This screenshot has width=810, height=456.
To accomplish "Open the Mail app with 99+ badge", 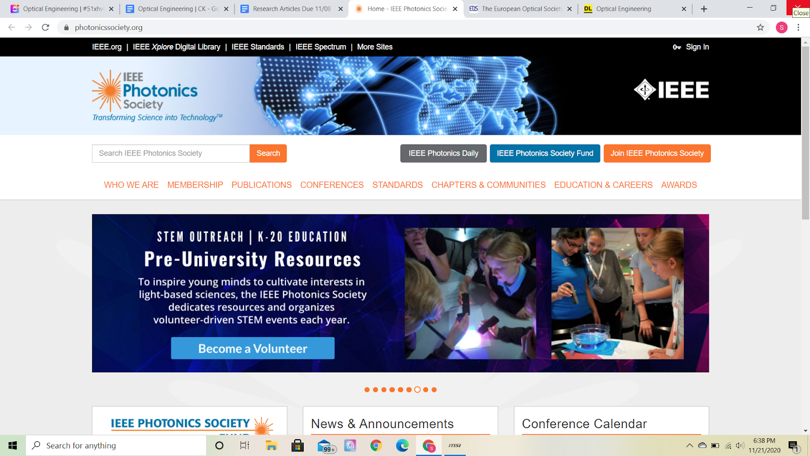I will click(326, 446).
